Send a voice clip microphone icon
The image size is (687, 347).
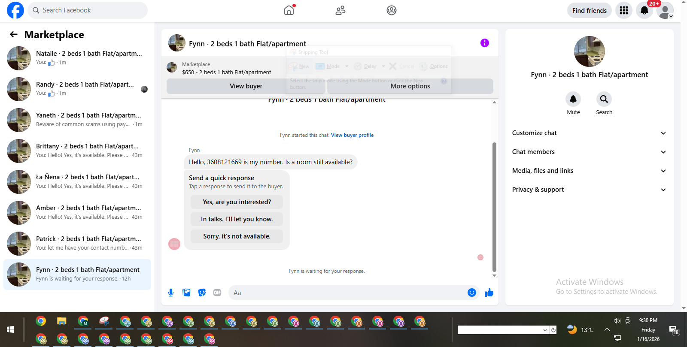coord(171,293)
